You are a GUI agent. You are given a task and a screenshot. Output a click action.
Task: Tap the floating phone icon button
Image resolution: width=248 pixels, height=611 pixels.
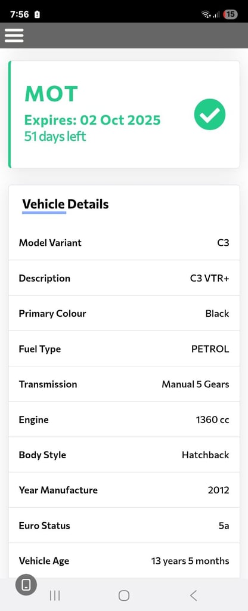26,585
